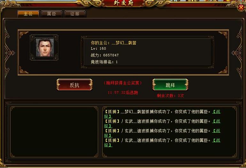Click the Lv: 160 level text
Viewport: 246px width, 168px height.
click(98, 48)
